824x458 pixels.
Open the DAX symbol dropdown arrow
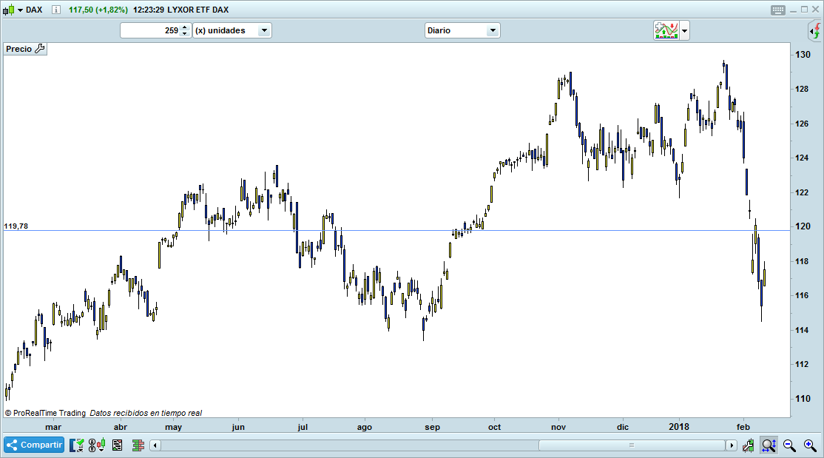20,10
